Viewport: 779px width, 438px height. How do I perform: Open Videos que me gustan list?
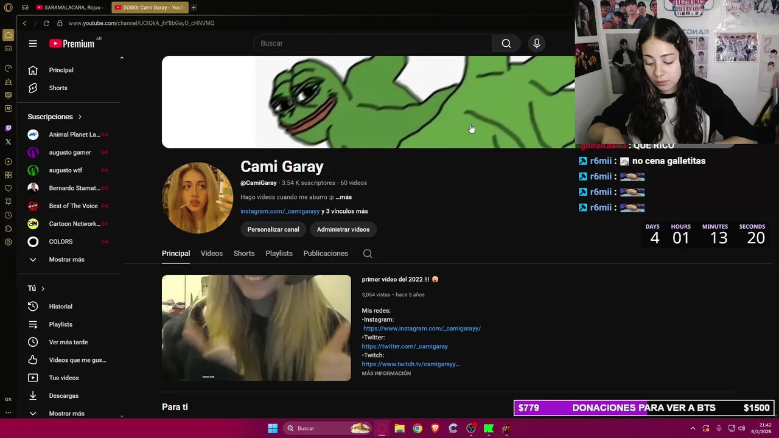pos(68,360)
